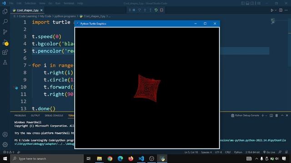The width and height of the screenshot is (291, 163).
Task: Click 'My Code' in the breadcrumb
Action: point(45,16)
